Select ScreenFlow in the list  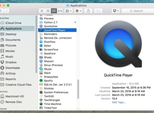coord(57,50)
